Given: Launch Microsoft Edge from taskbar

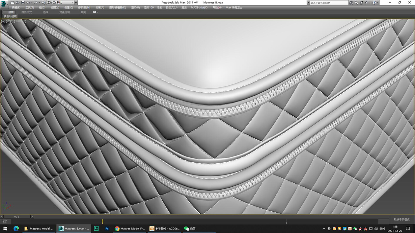Looking at the screenshot, I should pyautogui.click(x=16, y=228).
